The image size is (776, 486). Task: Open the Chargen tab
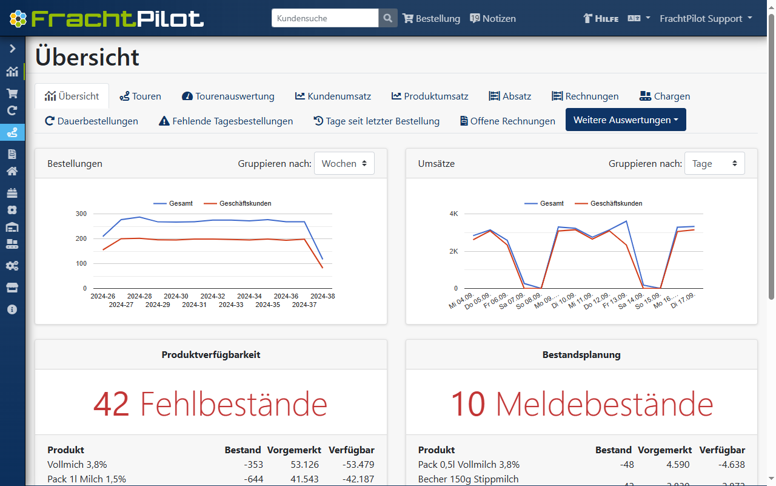click(664, 96)
